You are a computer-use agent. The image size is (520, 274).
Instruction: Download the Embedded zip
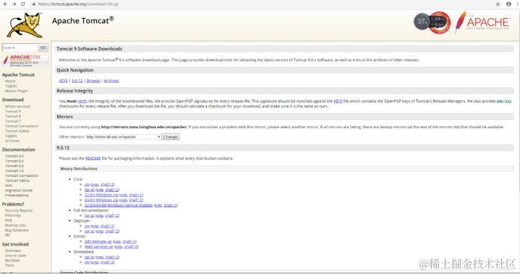tap(87, 262)
